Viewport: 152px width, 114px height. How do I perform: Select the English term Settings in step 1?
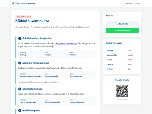pyautogui.click(x=23, y=55)
